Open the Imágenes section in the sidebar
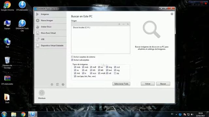 pyautogui.click(x=50, y=14)
